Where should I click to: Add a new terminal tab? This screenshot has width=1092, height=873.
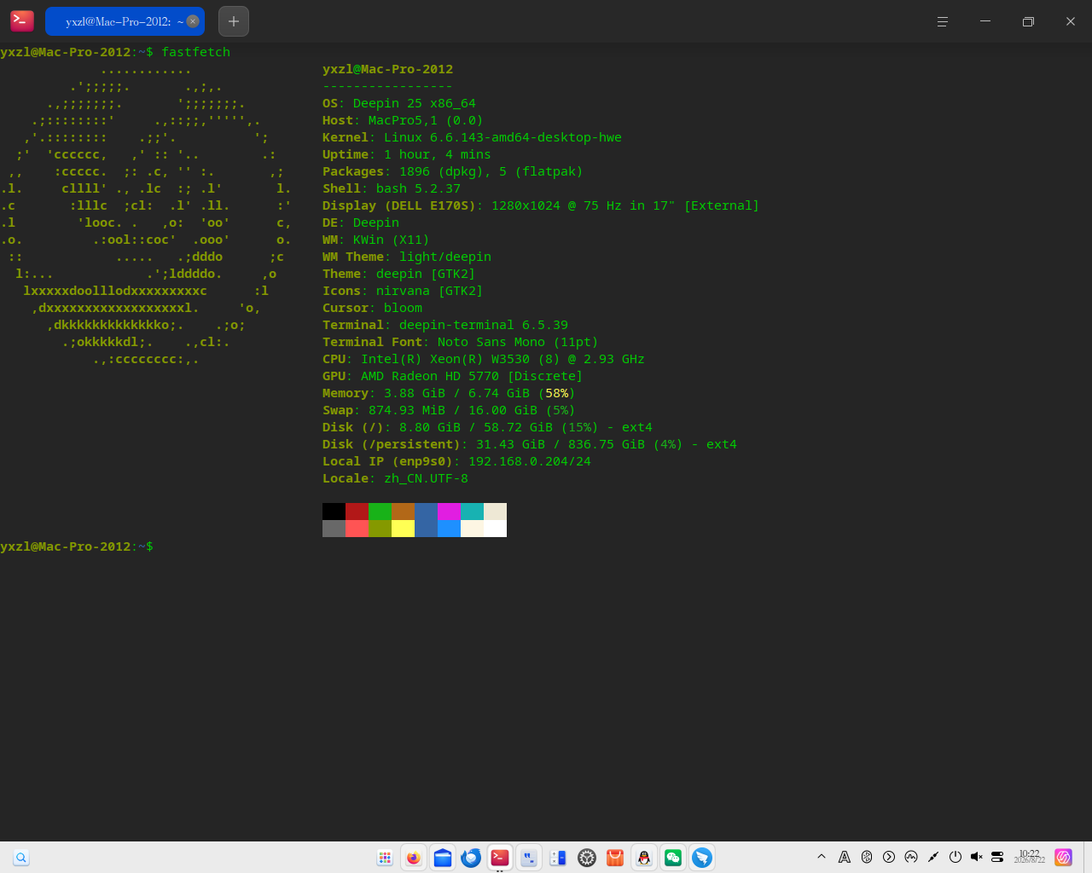point(234,21)
